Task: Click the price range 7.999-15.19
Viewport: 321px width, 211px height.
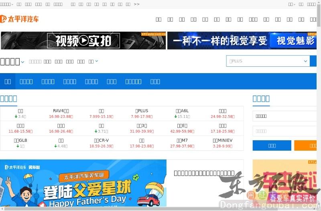Action: 102,117
